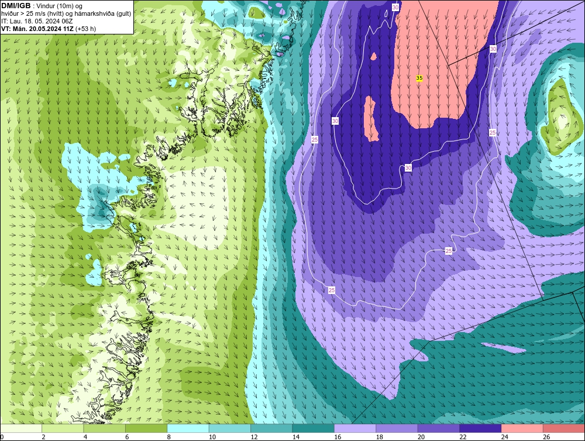Click the yellow 35 maximum gust label
The height and width of the screenshot is (441, 585).
[x=419, y=78]
